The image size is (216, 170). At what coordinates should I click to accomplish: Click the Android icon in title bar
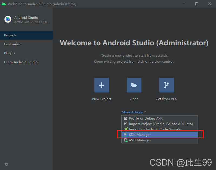[x=4, y=4]
